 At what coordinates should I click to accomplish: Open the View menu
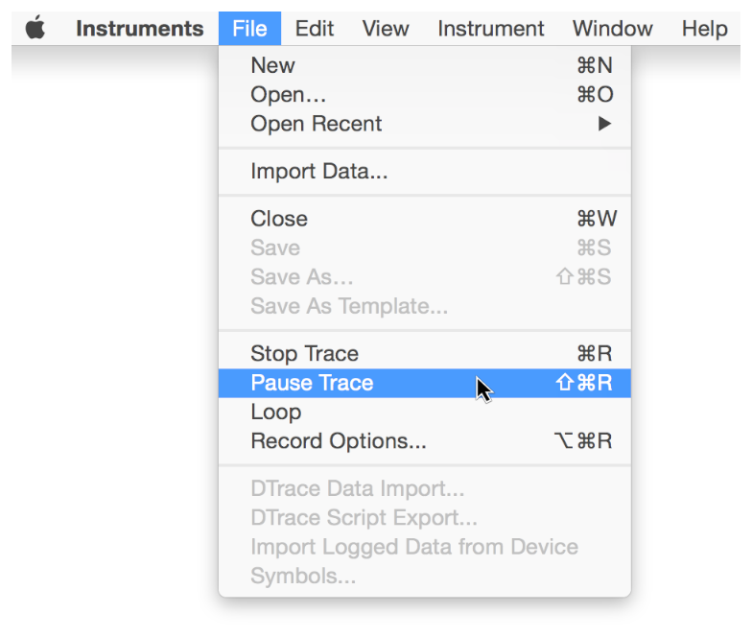click(385, 29)
